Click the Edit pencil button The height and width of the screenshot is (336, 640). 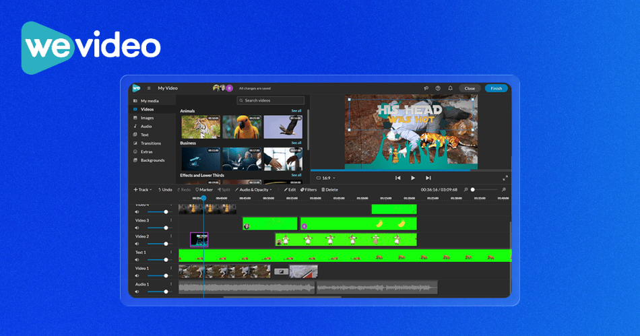290,190
